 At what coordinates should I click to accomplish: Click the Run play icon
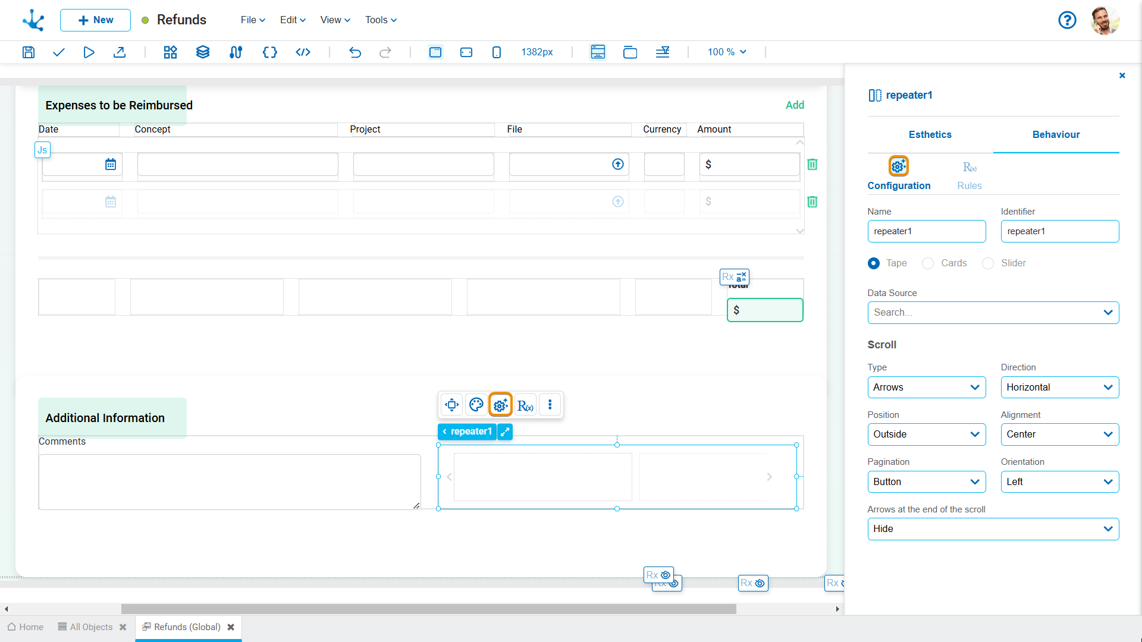coord(89,52)
